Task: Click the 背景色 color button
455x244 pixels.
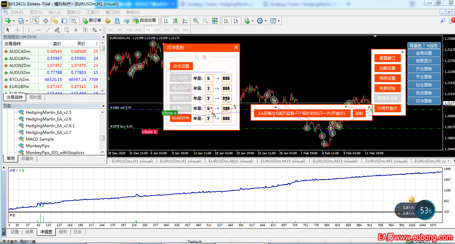Action: pyautogui.click(x=415, y=46)
